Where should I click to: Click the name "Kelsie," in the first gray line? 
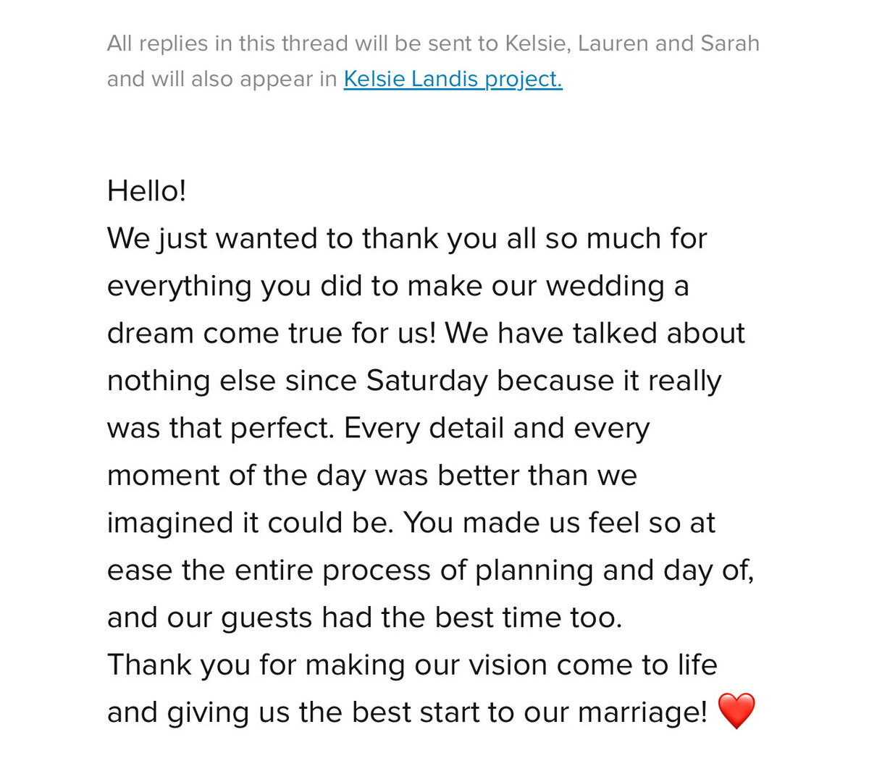click(x=538, y=43)
